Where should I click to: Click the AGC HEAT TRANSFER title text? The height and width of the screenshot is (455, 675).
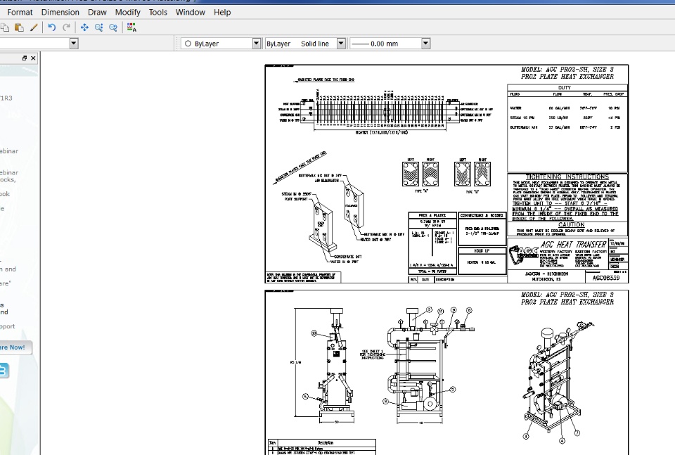tap(573, 245)
